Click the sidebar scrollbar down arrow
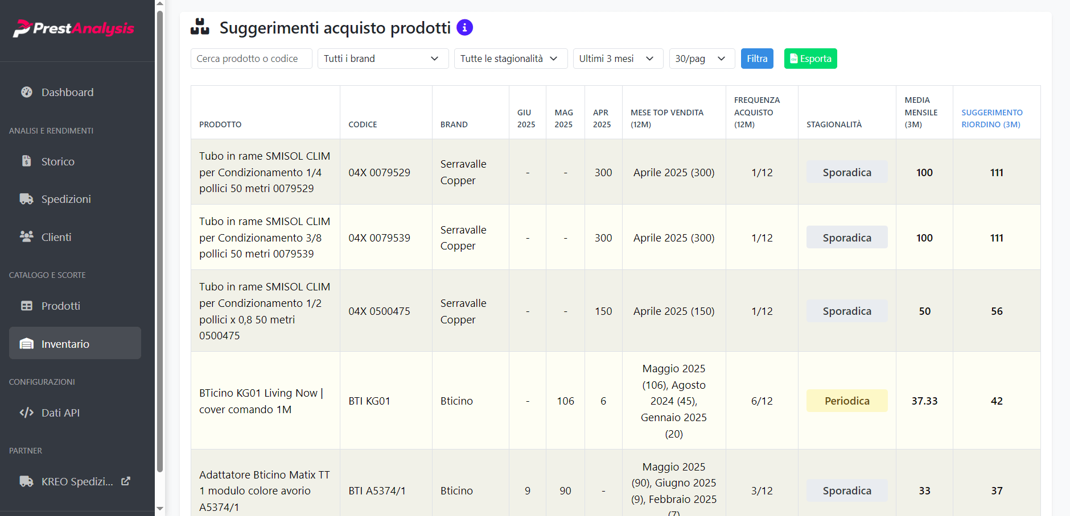Viewport: 1070px width, 516px height. point(160,509)
